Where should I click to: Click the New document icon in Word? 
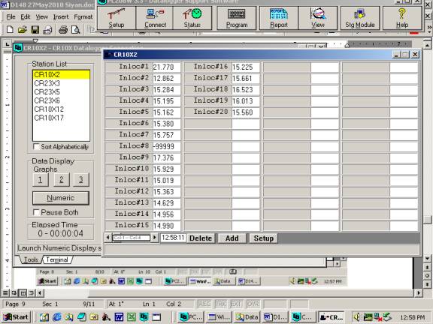(x=10, y=29)
